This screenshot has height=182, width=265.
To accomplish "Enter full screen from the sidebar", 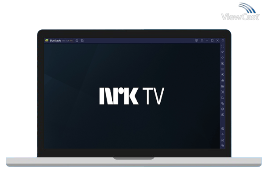I will (223, 46).
